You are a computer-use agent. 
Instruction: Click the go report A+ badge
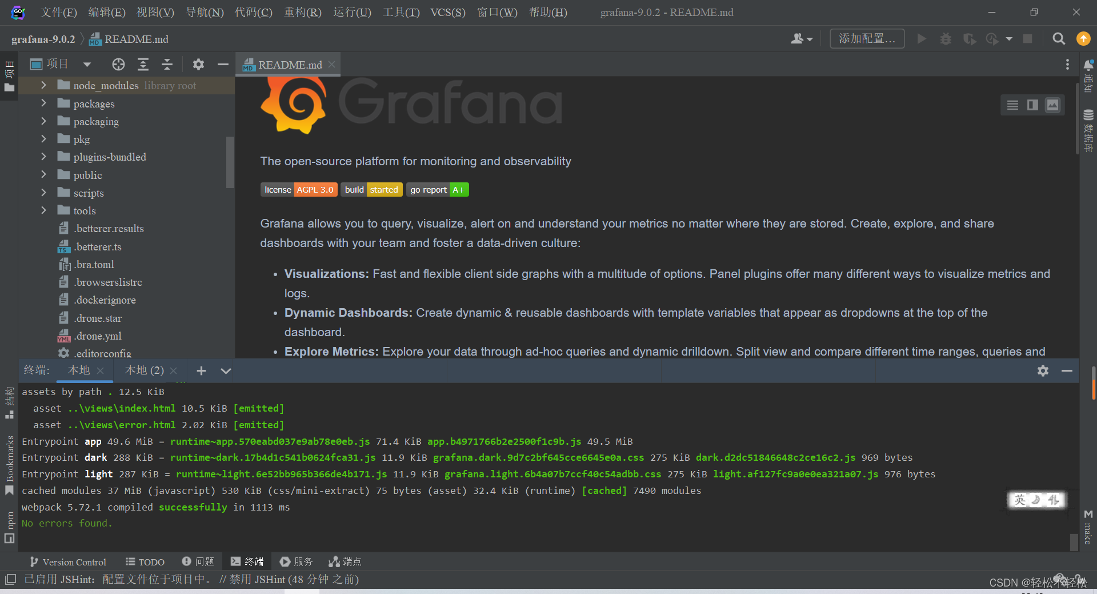pyautogui.click(x=438, y=190)
